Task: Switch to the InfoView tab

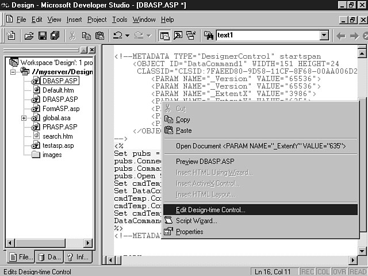Action: click(77, 257)
